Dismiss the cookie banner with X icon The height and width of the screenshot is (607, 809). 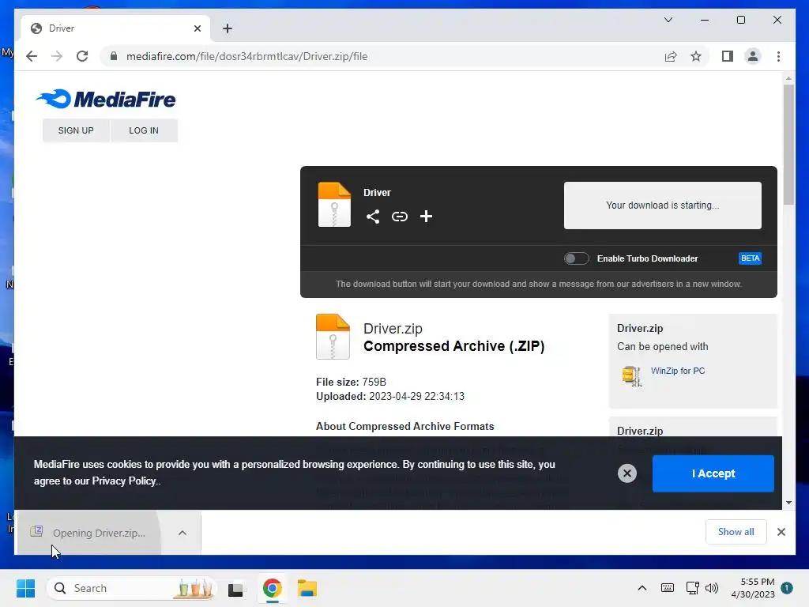(627, 473)
